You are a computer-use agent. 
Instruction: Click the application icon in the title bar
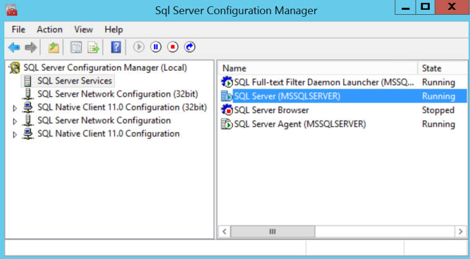[11, 10]
